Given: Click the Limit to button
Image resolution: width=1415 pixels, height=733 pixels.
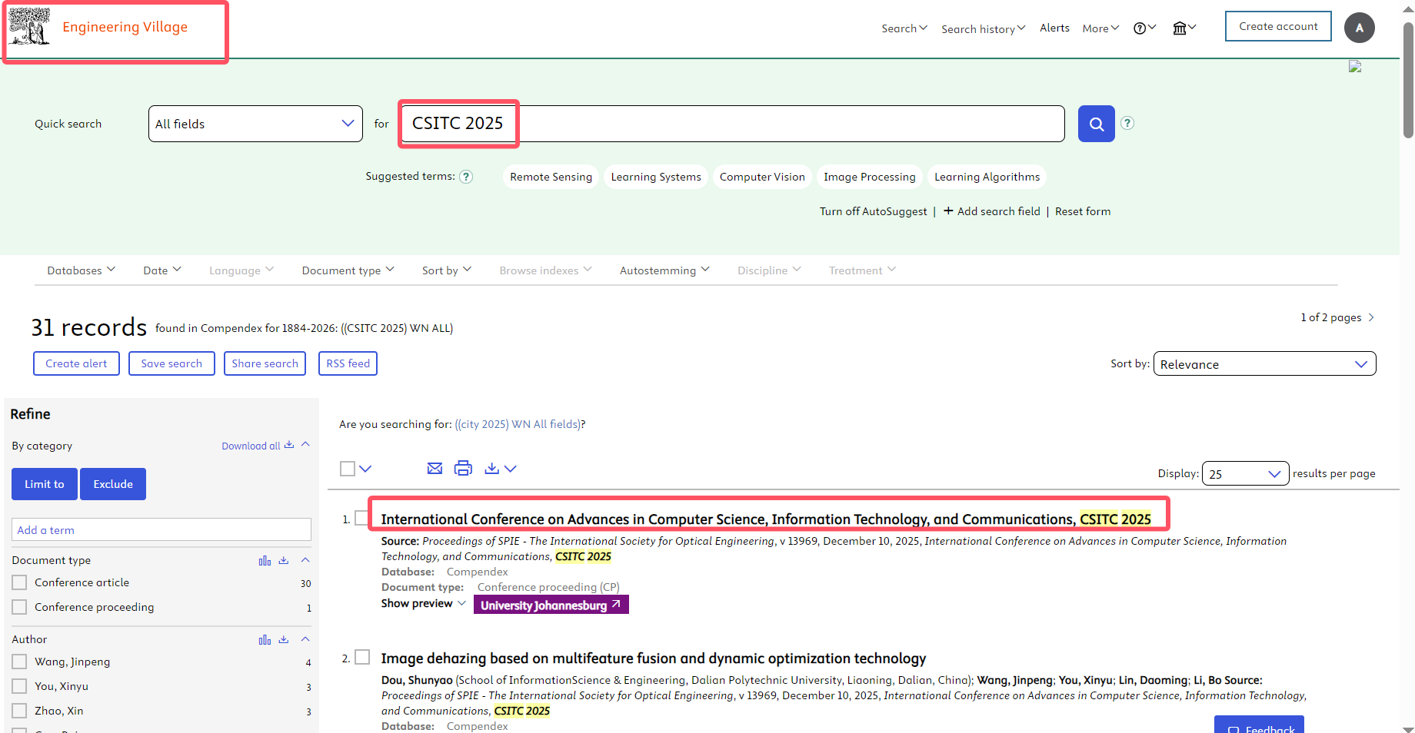Looking at the screenshot, I should coord(45,484).
